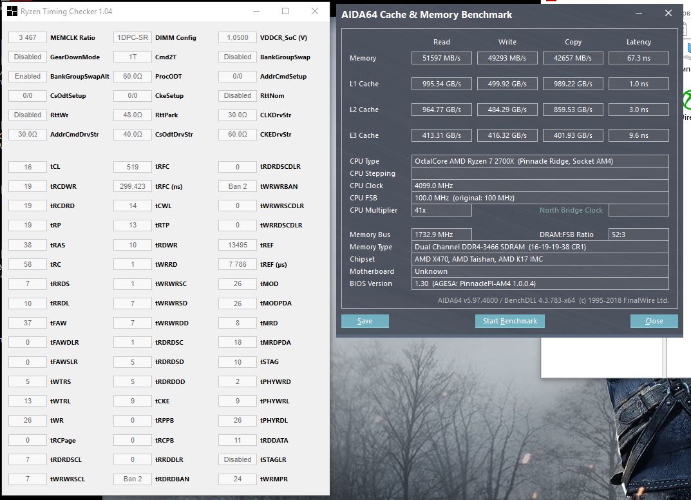The width and height of the screenshot is (691, 500).
Task: Click the Memory Latency result 67.3 ns
Action: 639,58
